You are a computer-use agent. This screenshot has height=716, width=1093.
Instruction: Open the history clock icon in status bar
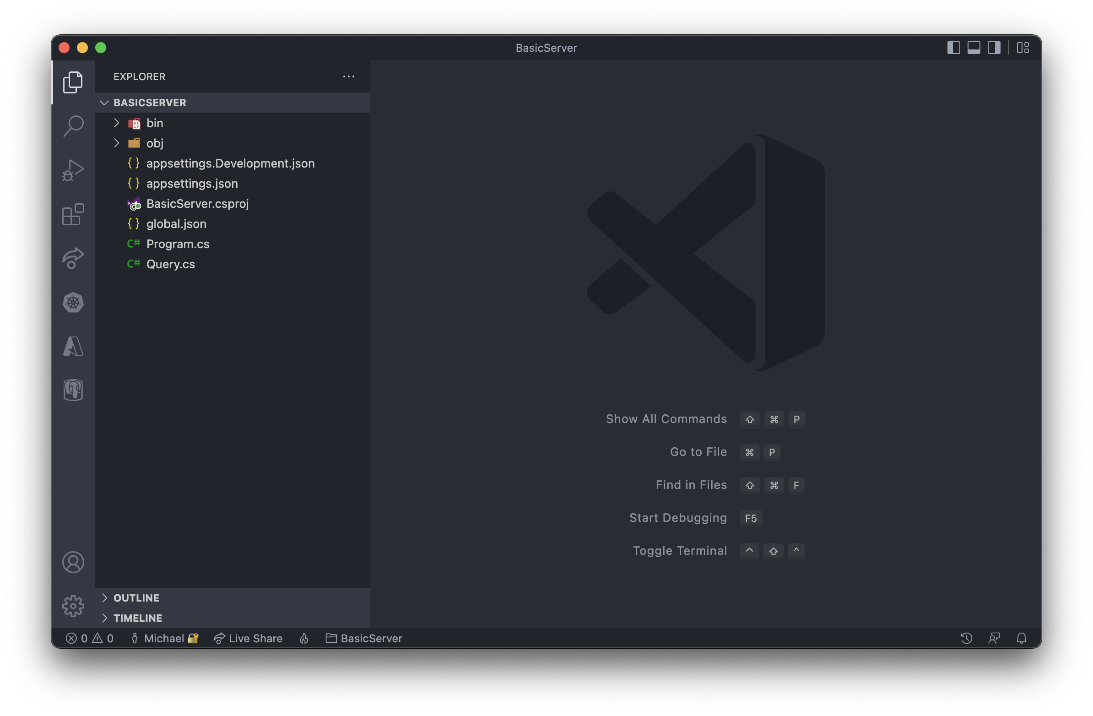[x=966, y=639]
